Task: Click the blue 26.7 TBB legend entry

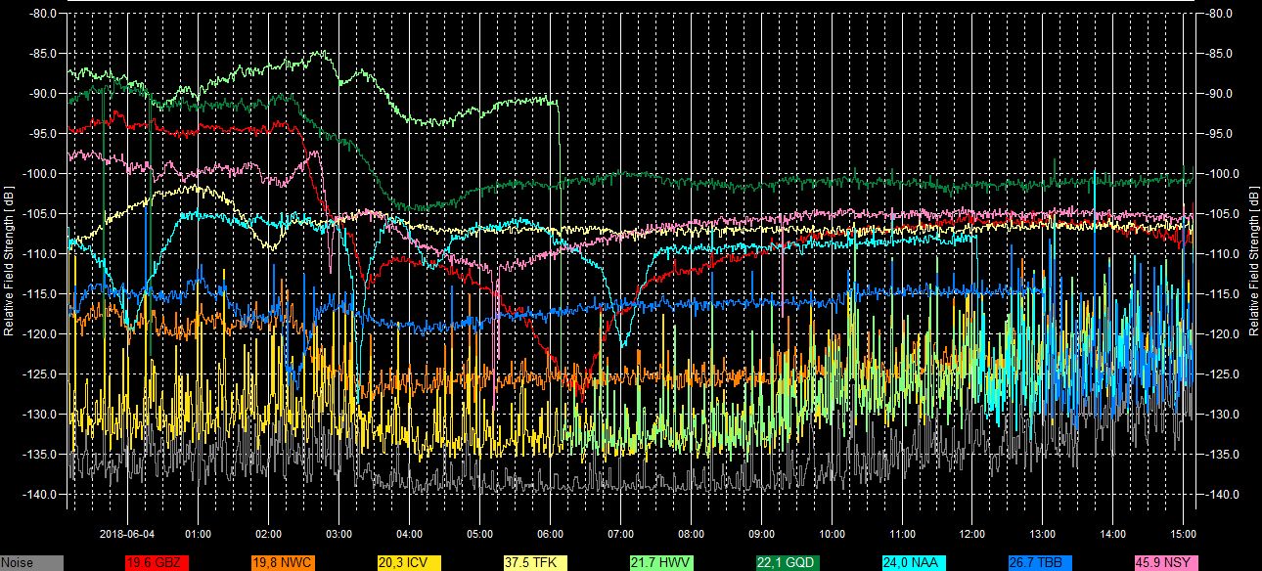Action: [x=1039, y=563]
